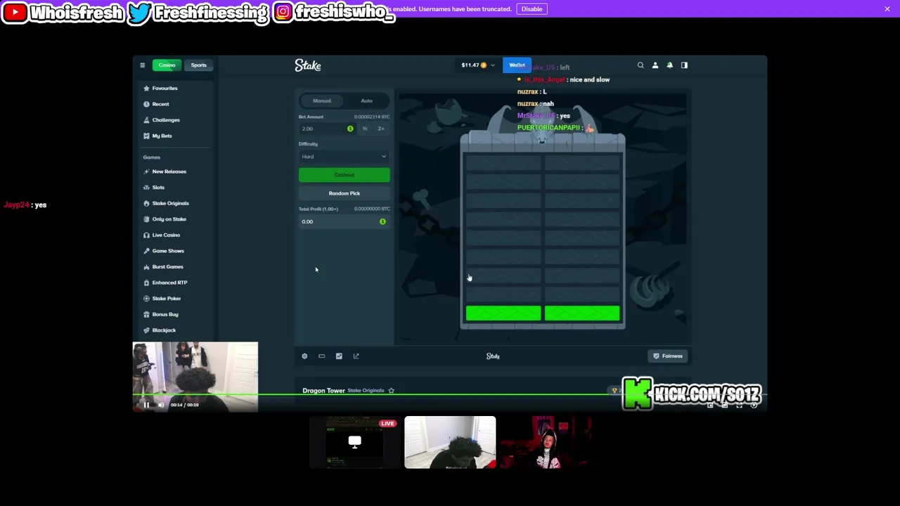
Task: Open the notifications bell icon
Action: [669, 65]
